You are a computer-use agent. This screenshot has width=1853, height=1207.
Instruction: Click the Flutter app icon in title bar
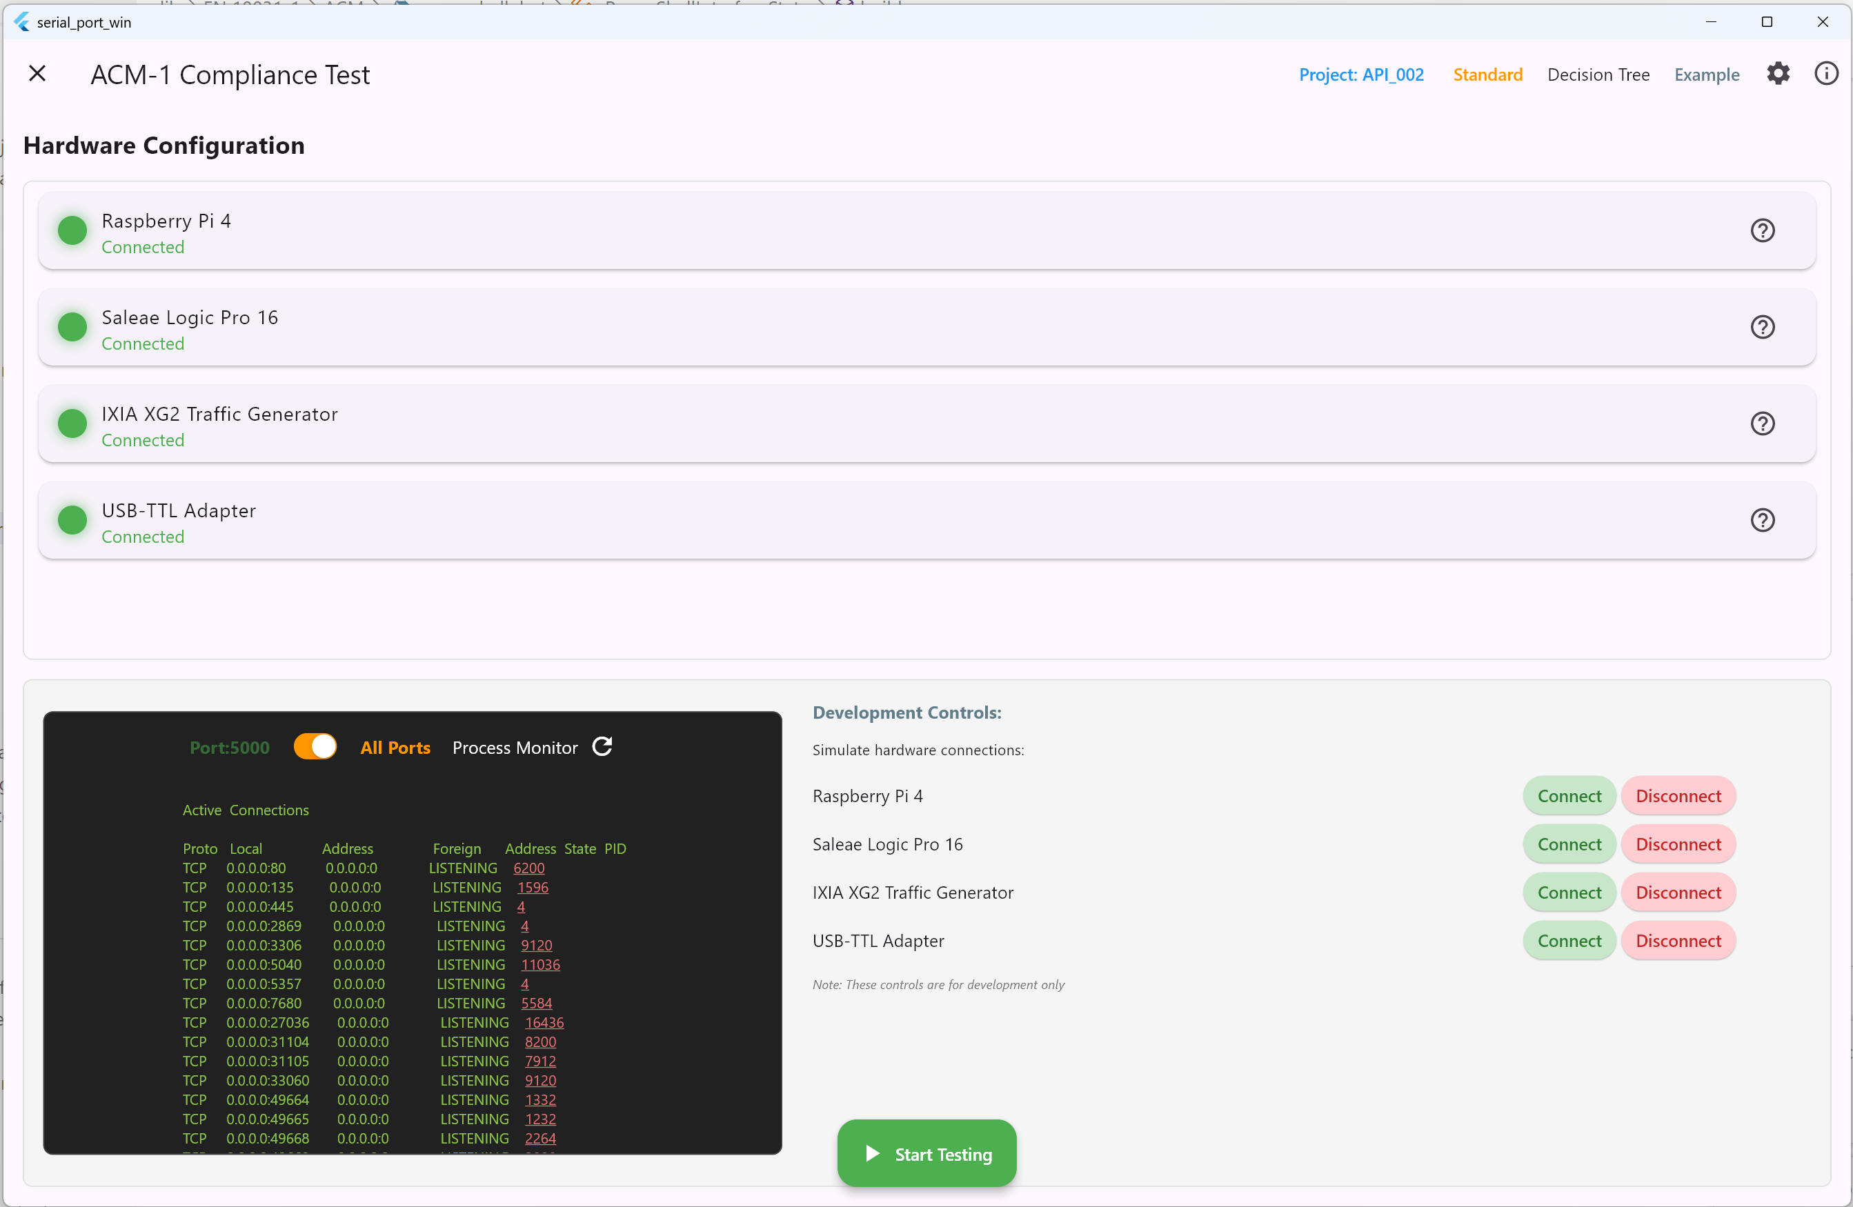22,22
